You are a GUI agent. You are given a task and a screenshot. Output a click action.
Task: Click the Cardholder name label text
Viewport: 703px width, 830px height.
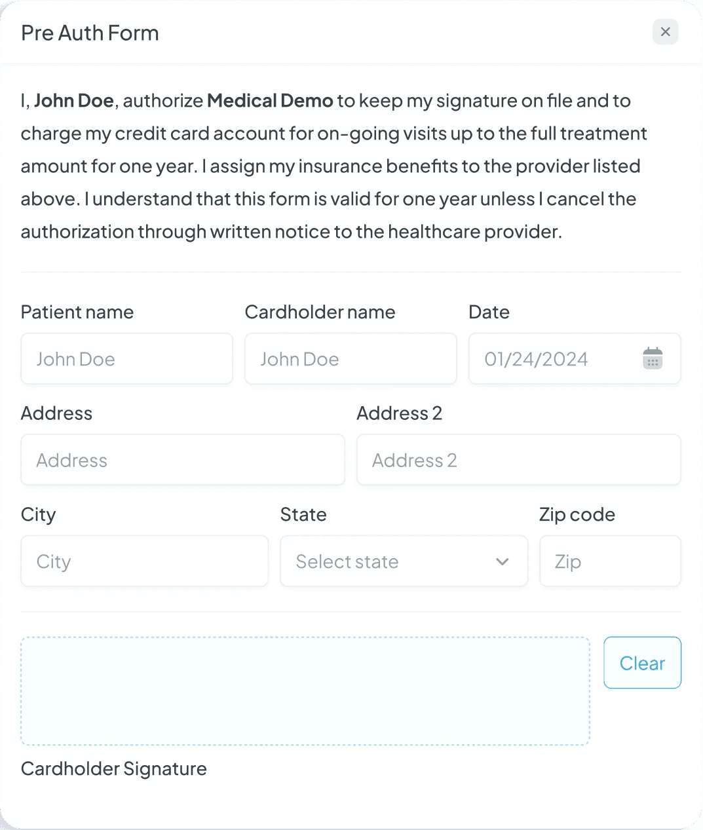pyautogui.click(x=320, y=312)
